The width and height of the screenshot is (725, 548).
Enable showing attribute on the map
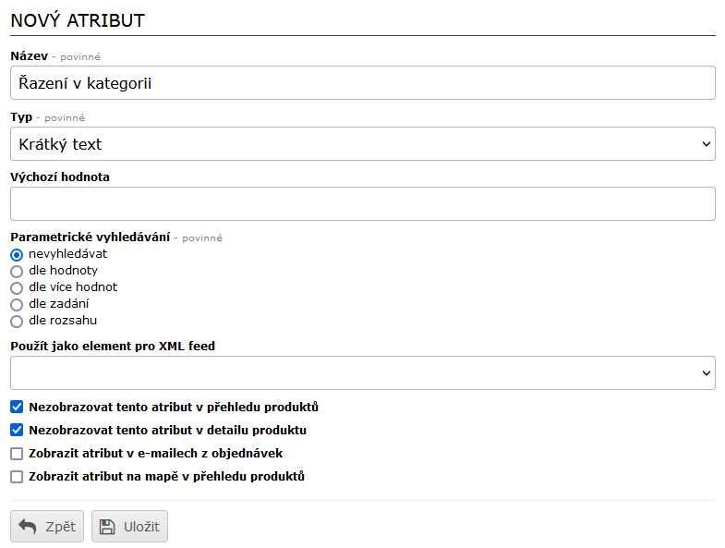[x=17, y=477]
